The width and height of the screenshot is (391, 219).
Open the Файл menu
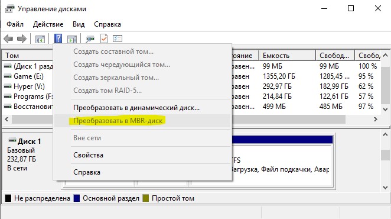click(x=15, y=24)
